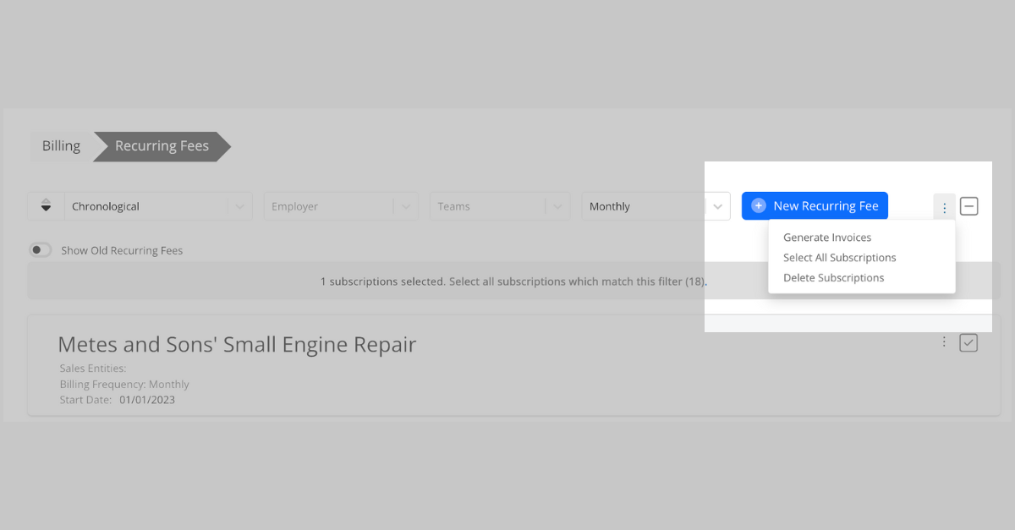The image size is (1015, 530).
Task: Choose Select All Subscriptions menu option
Action: [x=839, y=257]
